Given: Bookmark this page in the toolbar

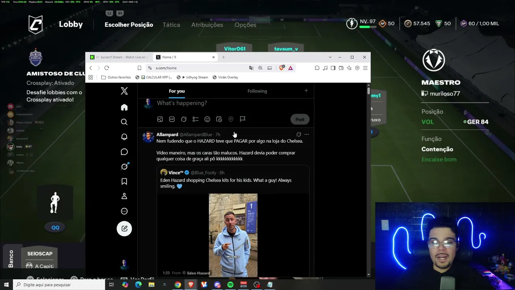Looking at the screenshot, I should [x=139, y=68].
